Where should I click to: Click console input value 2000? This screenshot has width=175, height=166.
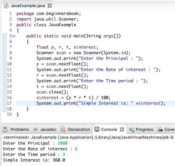pyautogui.click(x=62, y=143)
